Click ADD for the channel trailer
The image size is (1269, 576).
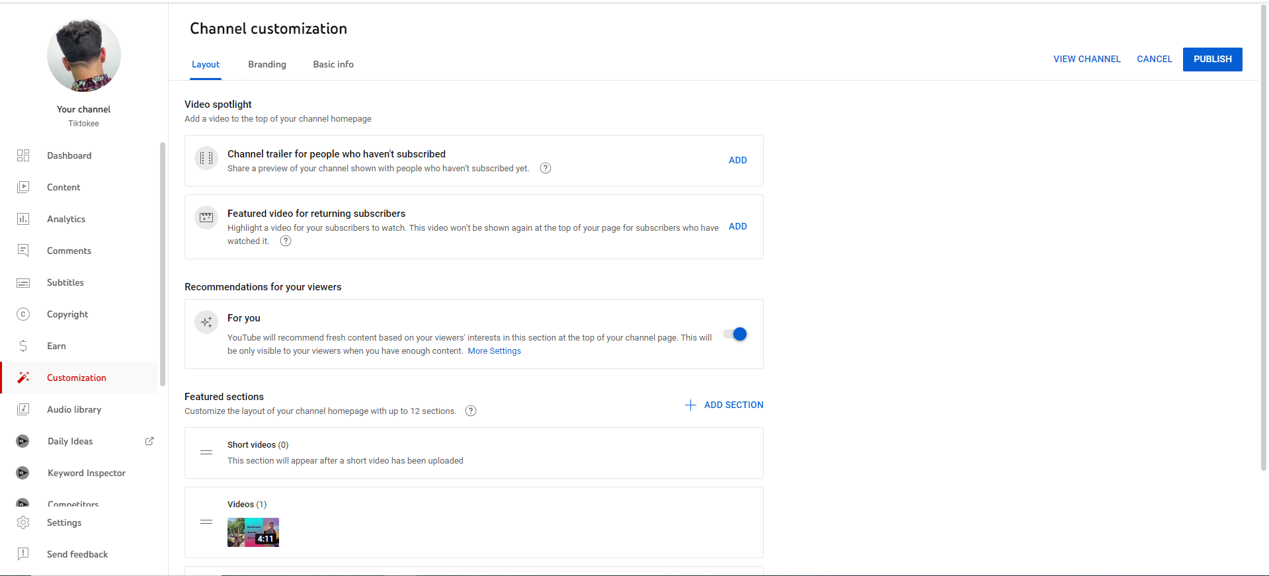(737, 160)
